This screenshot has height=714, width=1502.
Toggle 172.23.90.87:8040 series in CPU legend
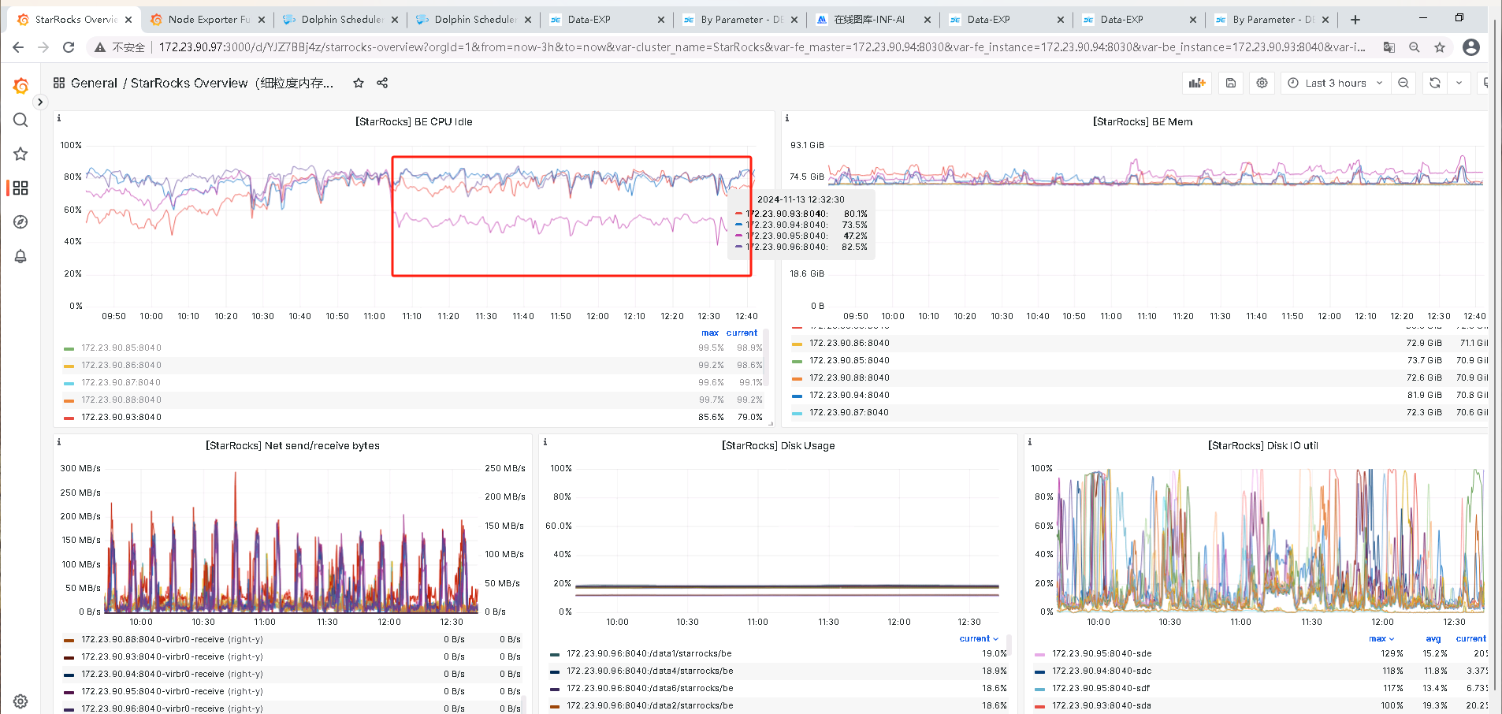click(x=121, y=382)
